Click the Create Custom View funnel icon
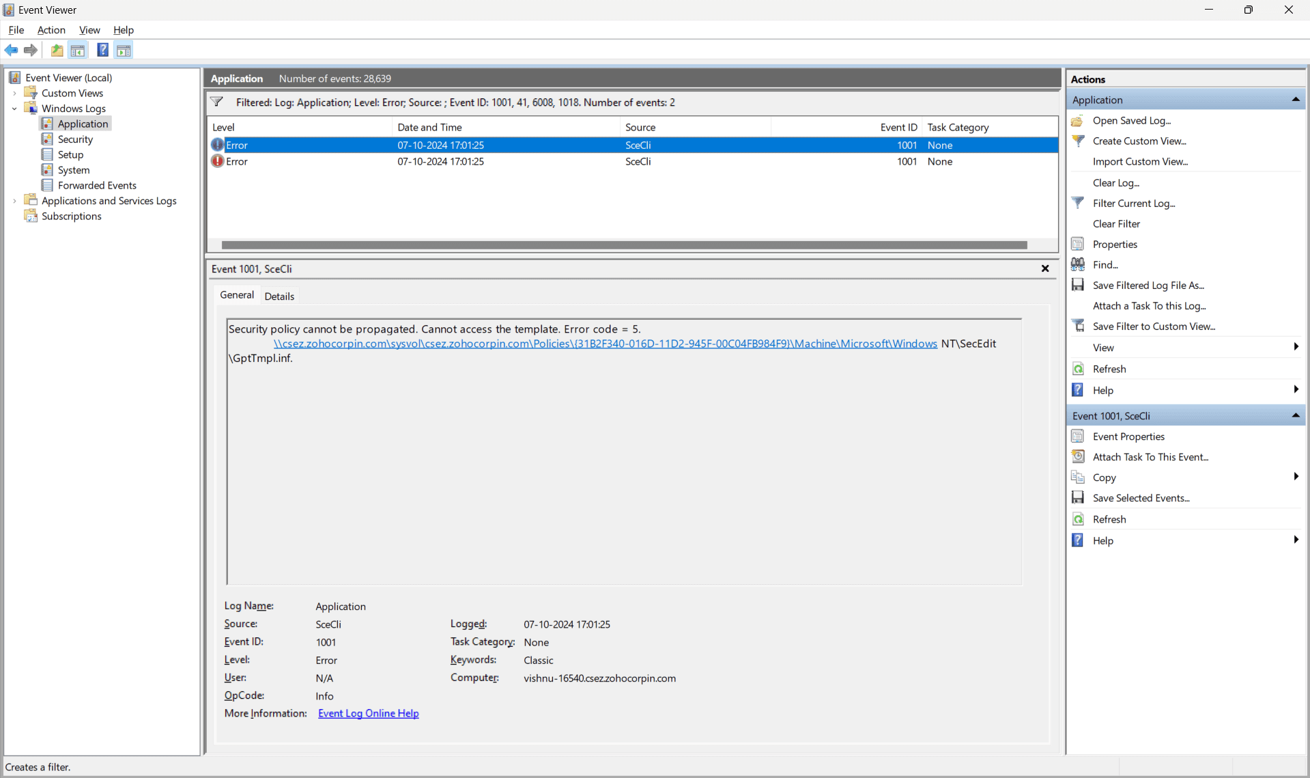Screen dimensions: 1310x778 point(1078,141)
